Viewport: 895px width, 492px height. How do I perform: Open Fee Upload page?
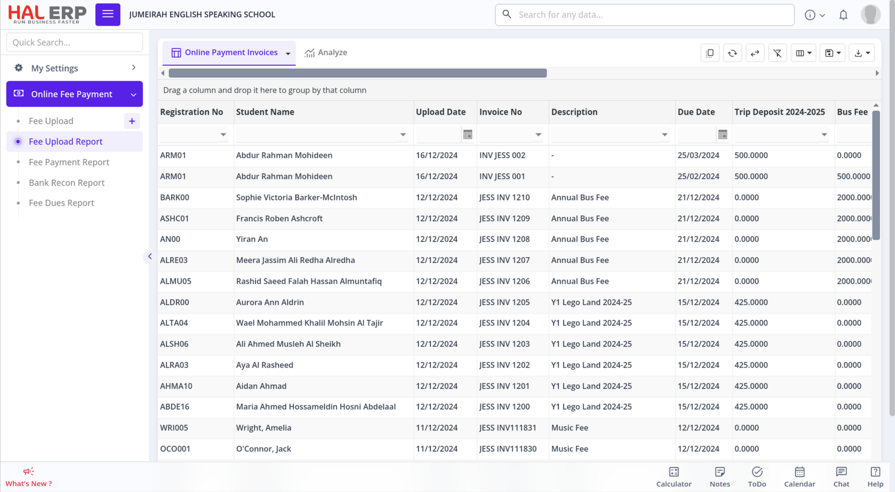pyautogui.click(x=51, y=121)
